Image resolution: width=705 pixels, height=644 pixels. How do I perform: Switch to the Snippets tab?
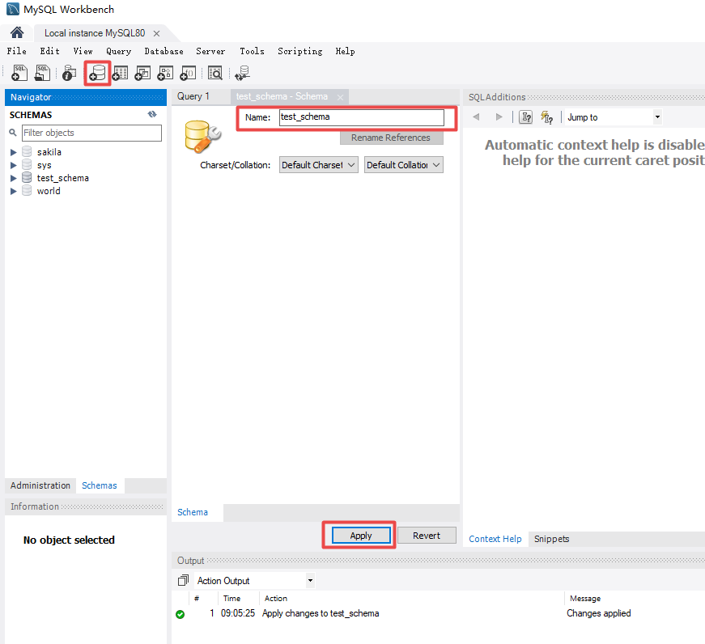[x=552, y=539]
